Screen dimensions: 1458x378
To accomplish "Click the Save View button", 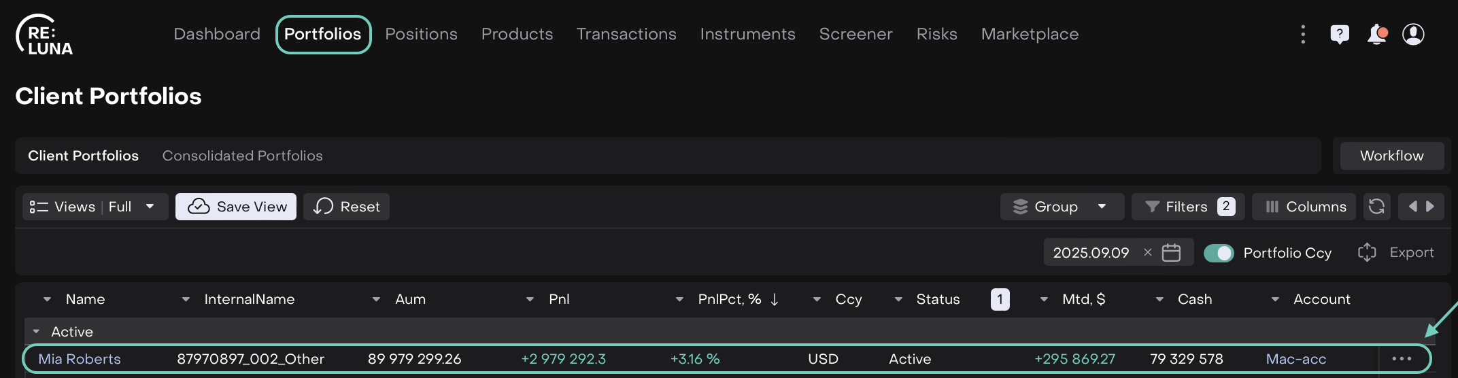I will [236, 207].
